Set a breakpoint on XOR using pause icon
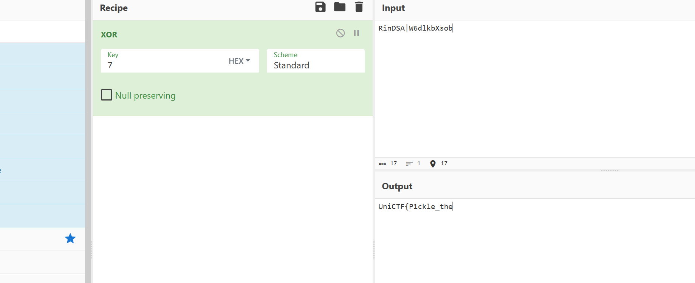Viewport: 695px width, 283px height. pyautogui.click(x=356, y=33)
